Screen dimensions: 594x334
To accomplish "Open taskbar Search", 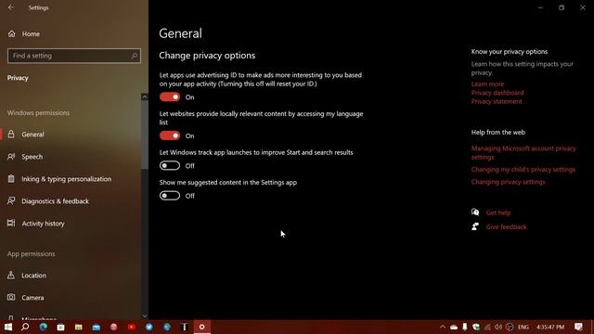I will (x=25, y=327).
